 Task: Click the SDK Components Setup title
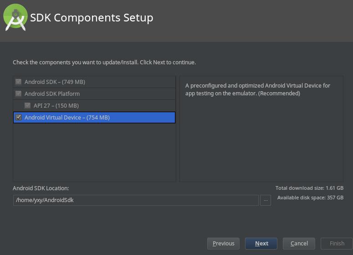[x=92, y=18]
